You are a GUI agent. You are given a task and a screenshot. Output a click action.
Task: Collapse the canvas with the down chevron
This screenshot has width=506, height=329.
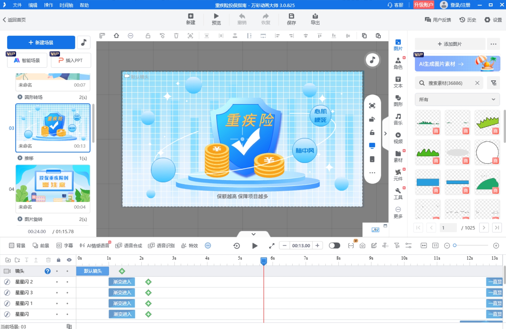[x=253, y=234]
